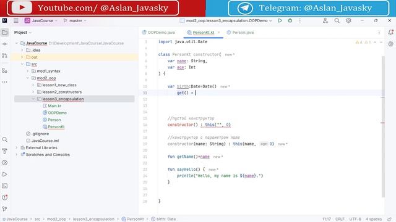Toggle read-only lock in status bar
The height and width of the screenshot is (222, 396).
[390, 220]
